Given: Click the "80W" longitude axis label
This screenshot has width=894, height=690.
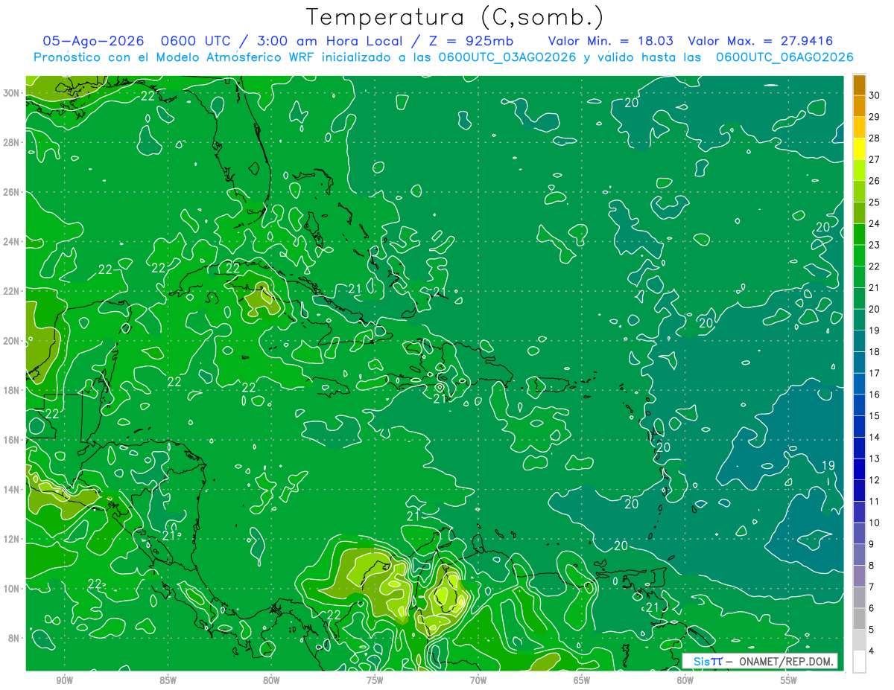Looking at the screenshot, I should (x=271, y=680).
